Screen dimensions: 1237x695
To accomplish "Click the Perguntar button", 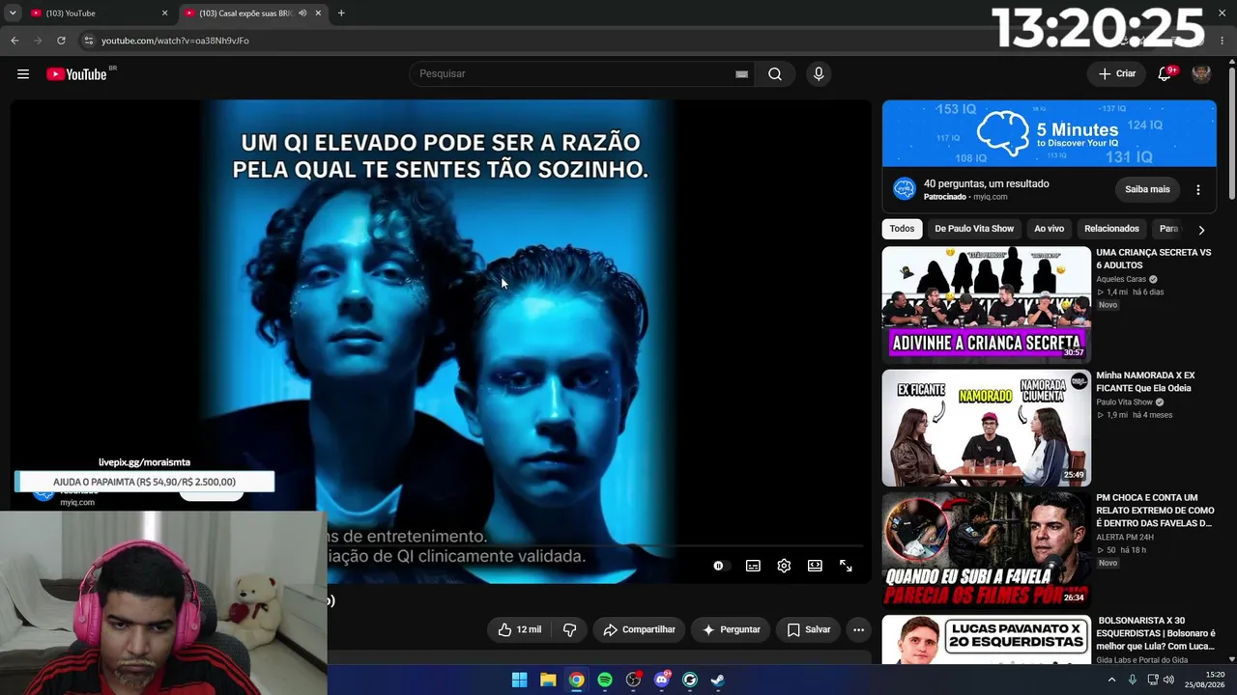I will click(x=731, y=629).
